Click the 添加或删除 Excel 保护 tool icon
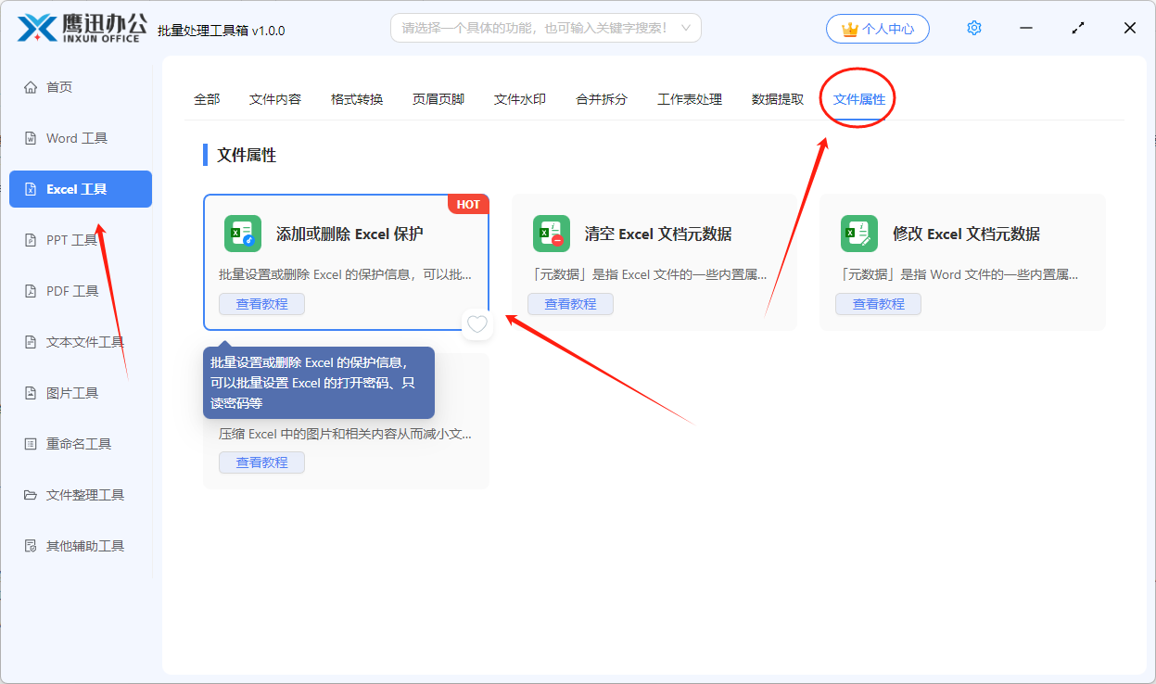1156x684 pixels. click(241, 234)
